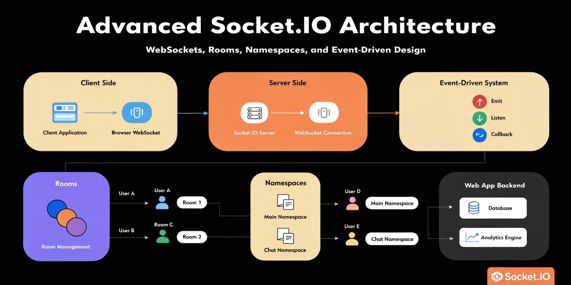The width and height of the screenshot is (571, 285).
Task: Click the "Event-Driven System" heading
Action: coord(474,83)
